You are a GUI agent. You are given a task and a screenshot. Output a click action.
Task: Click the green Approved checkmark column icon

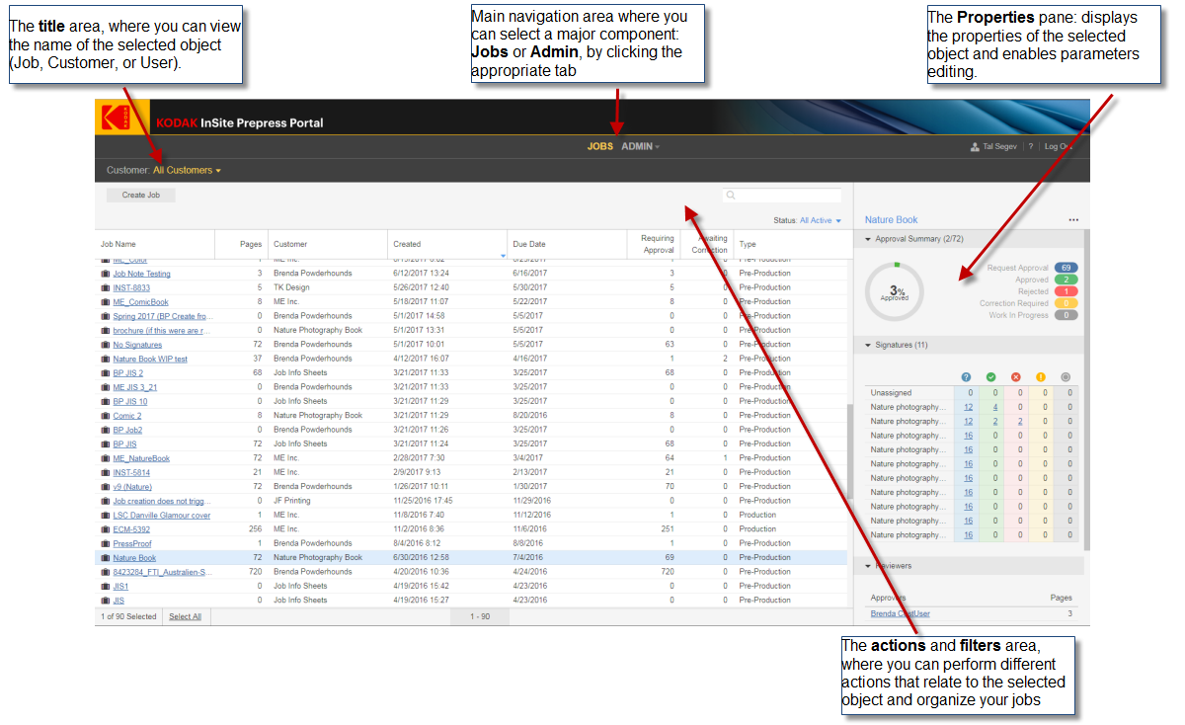click(x=991, y=377)
